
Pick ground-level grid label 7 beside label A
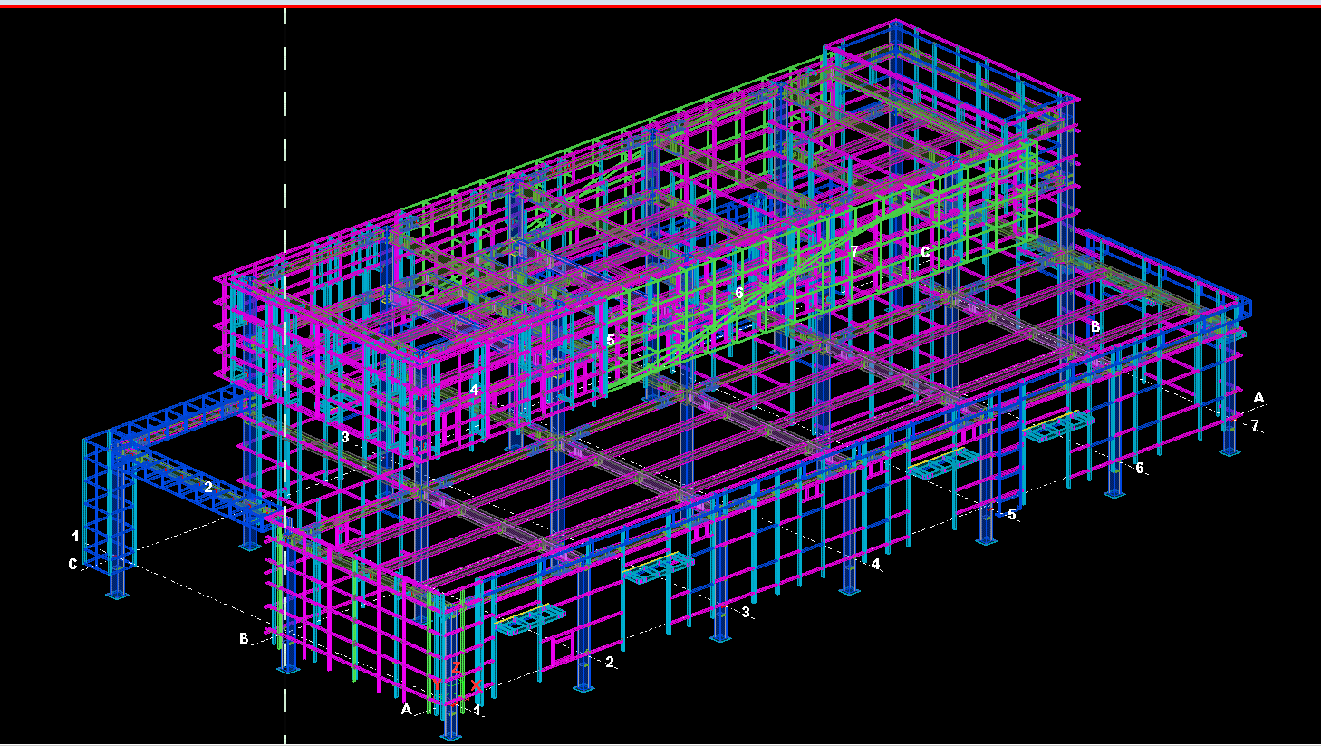coord(1255,425)
